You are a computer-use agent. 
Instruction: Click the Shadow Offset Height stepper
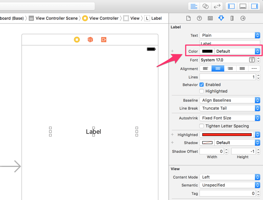click(x=258, y=151)
